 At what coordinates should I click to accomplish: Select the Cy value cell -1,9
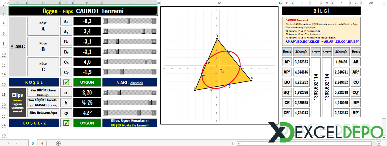pos(87,72)
